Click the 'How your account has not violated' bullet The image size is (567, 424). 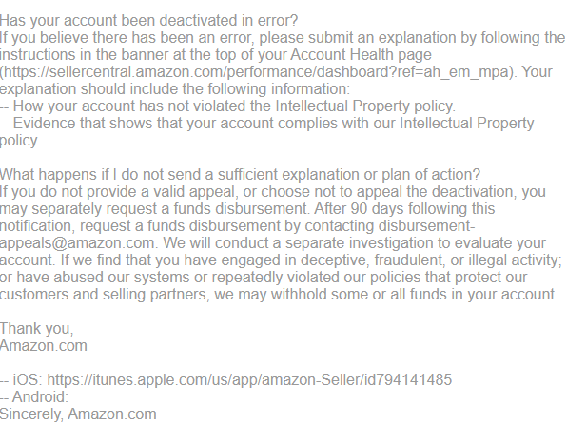[x=227, y=106]
